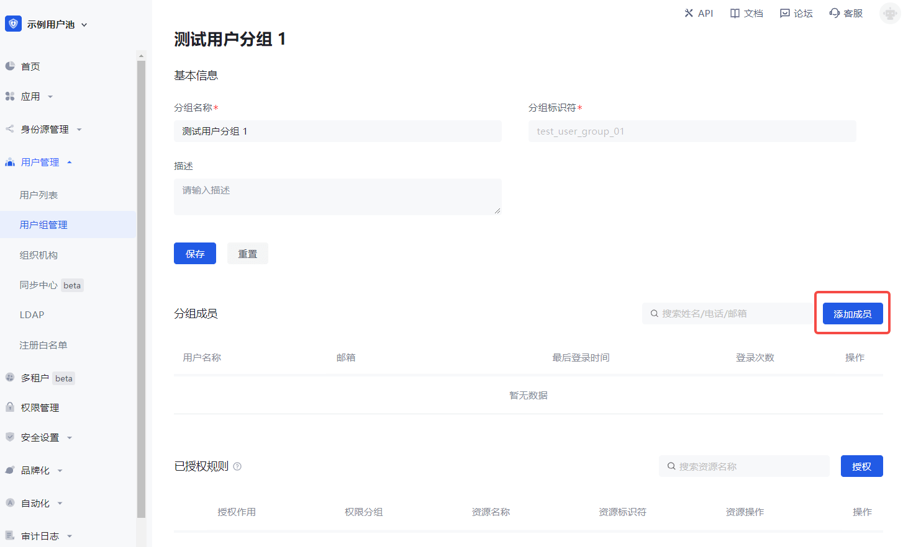Open 客服 headset support icon
This screenshot has width=903, height=547.
point(834,13)
